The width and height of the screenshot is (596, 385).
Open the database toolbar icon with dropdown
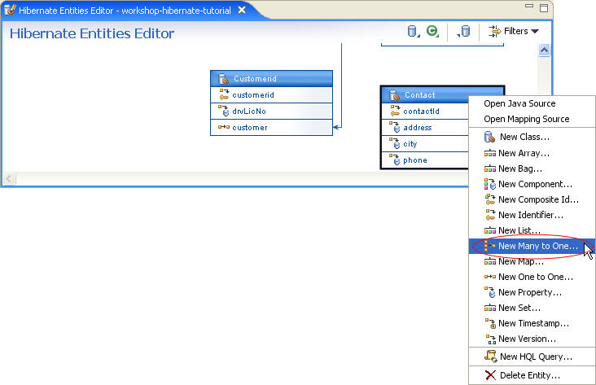(x=413, y=31)
